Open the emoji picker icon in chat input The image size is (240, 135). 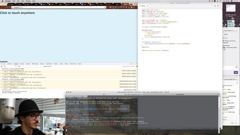(237, 67)
